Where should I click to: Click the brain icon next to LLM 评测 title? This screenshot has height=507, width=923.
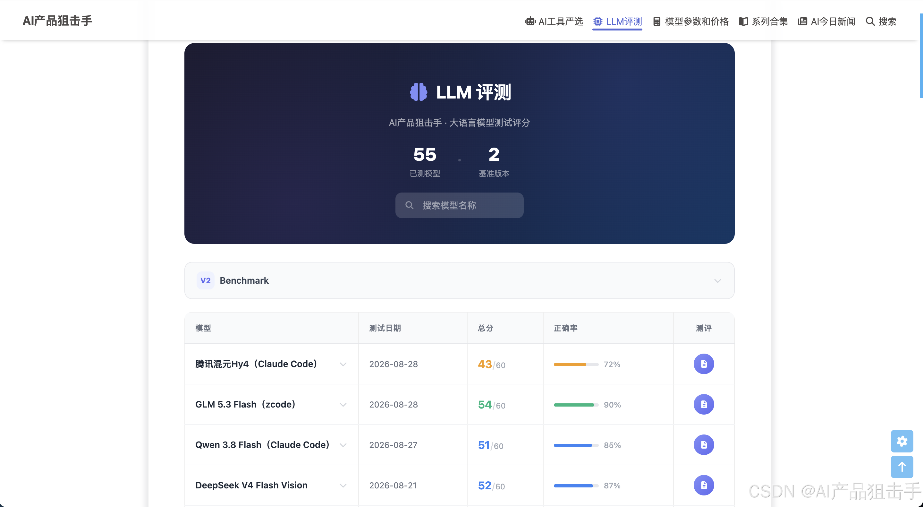click(x=419, y=92)
